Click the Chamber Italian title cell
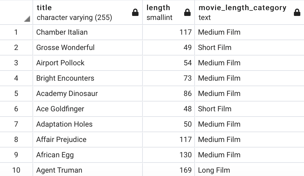304x176 pixels. tap(88, 32)
